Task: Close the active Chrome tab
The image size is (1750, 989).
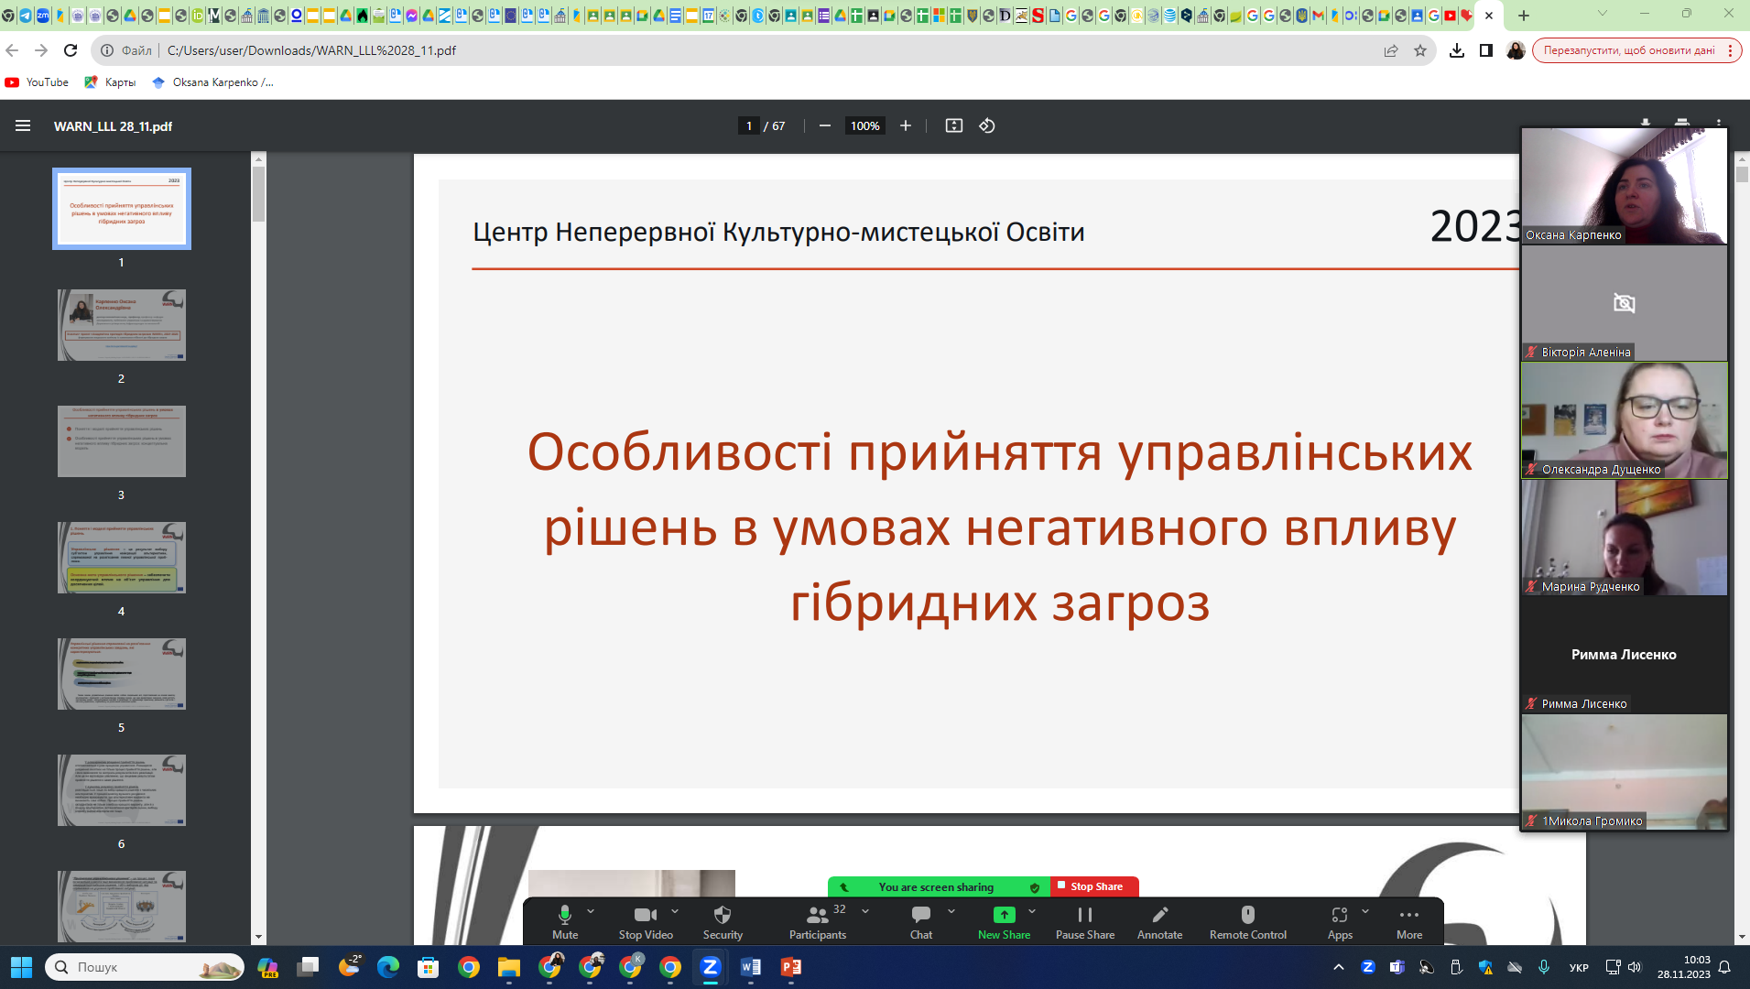Action: point(1489,16)
